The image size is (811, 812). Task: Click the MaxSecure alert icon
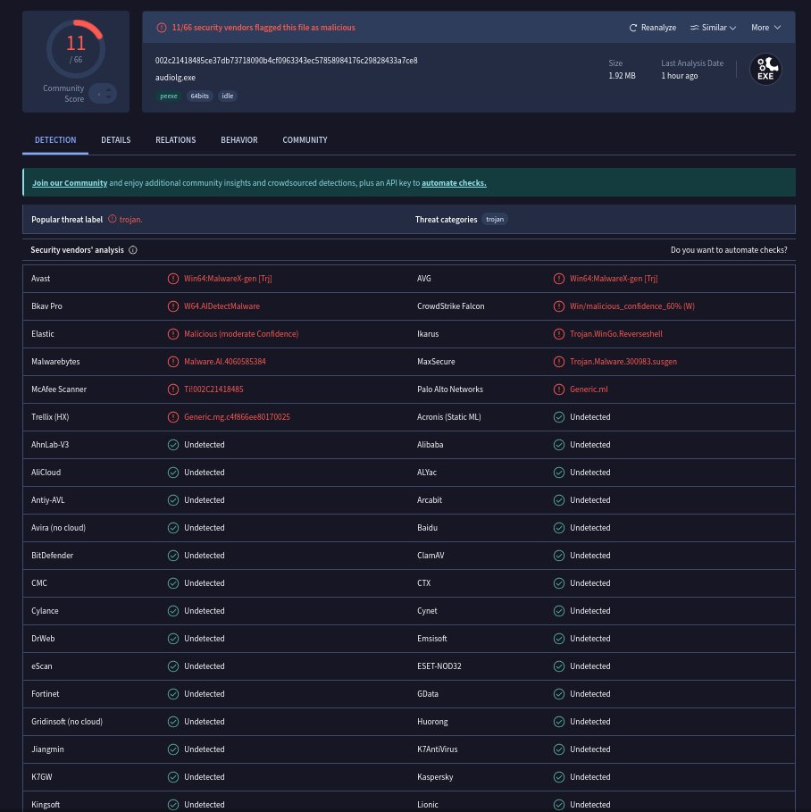559,362
